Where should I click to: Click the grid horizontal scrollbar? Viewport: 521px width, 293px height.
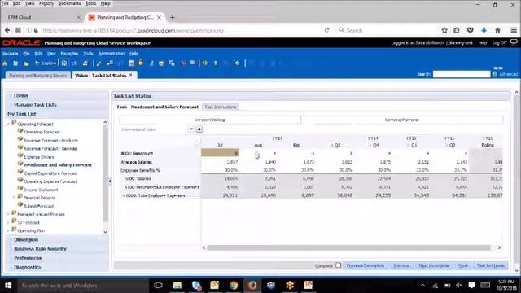click(348, 247)
